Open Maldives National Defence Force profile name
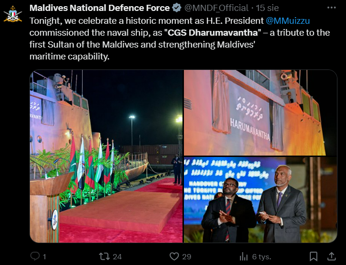The width and height of the screenshot is (346, 265). 99,8
